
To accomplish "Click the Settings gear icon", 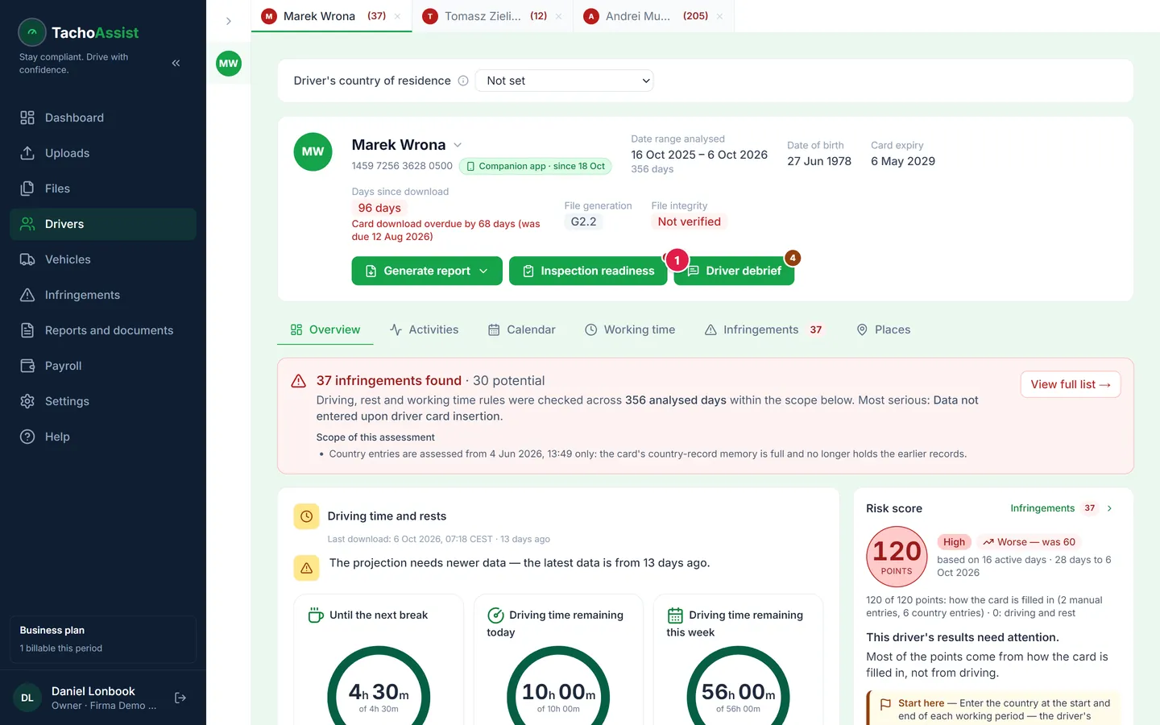I will (27, 401).
